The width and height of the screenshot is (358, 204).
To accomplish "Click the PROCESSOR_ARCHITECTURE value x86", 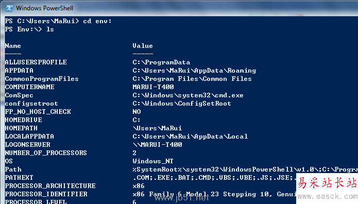I will [139, 186].
